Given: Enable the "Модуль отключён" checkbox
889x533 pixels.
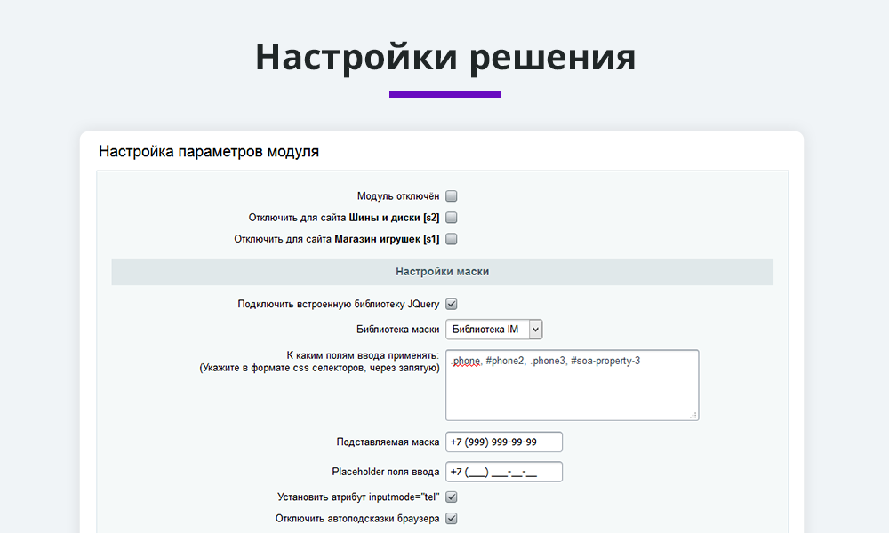Looking at the screenshot, I should [x=451, y=196].
